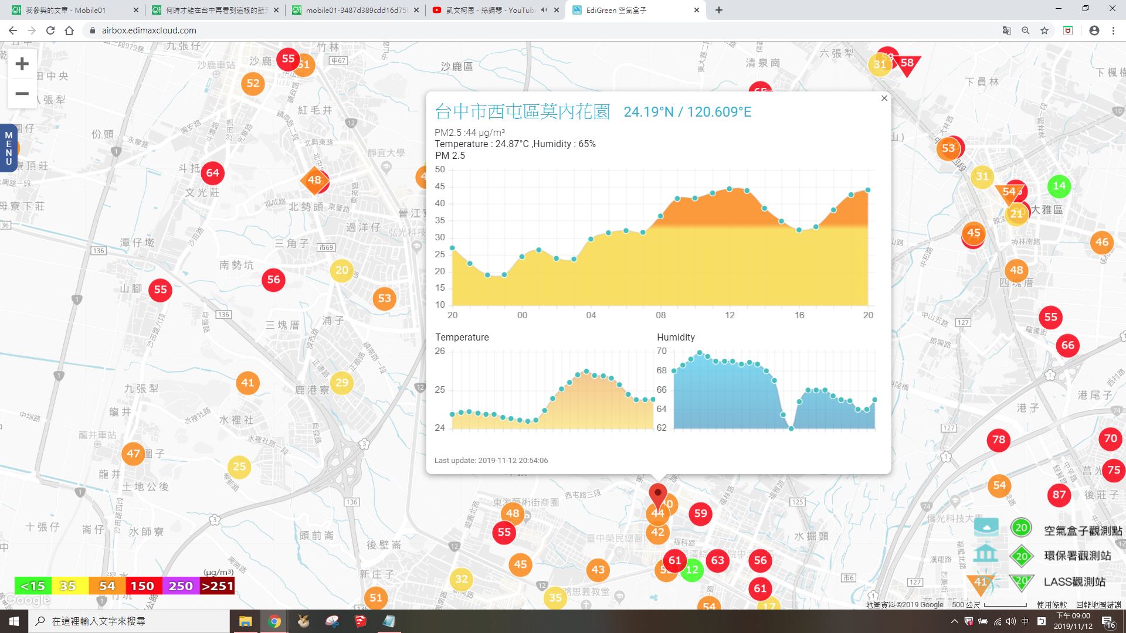Image resolution: width=1126 pixels, height=633 pixels.
Task: Click the teal government building legend icon
Action: [985, 554]
